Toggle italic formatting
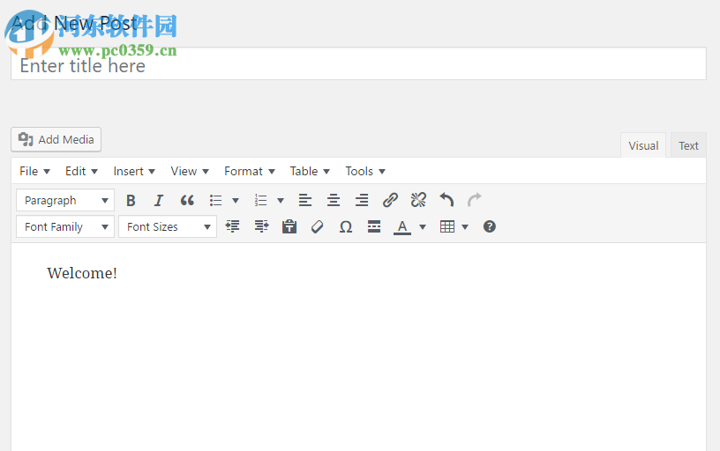The image size is (720, 451). [x=159, y=200]
